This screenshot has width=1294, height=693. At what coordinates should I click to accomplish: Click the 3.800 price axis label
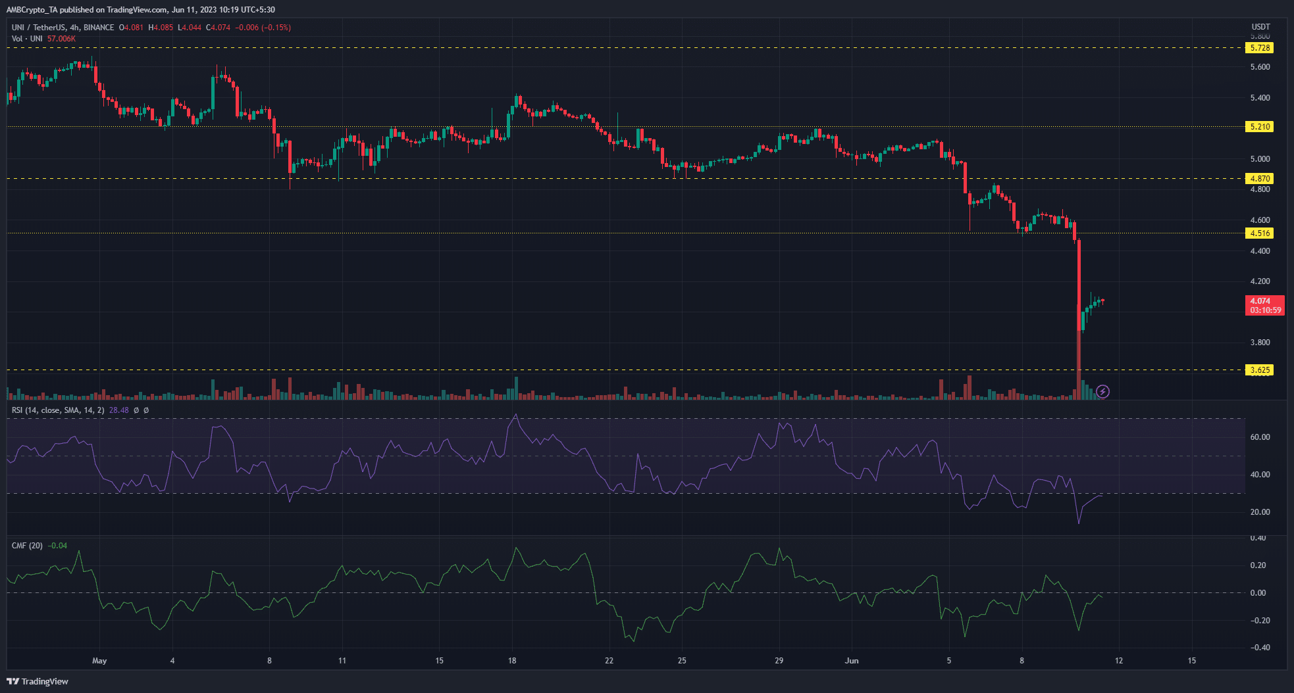pyautogui.click(x=1260, y=343)
